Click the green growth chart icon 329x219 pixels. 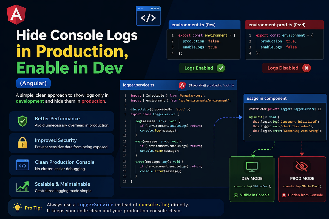coord(22,186)
